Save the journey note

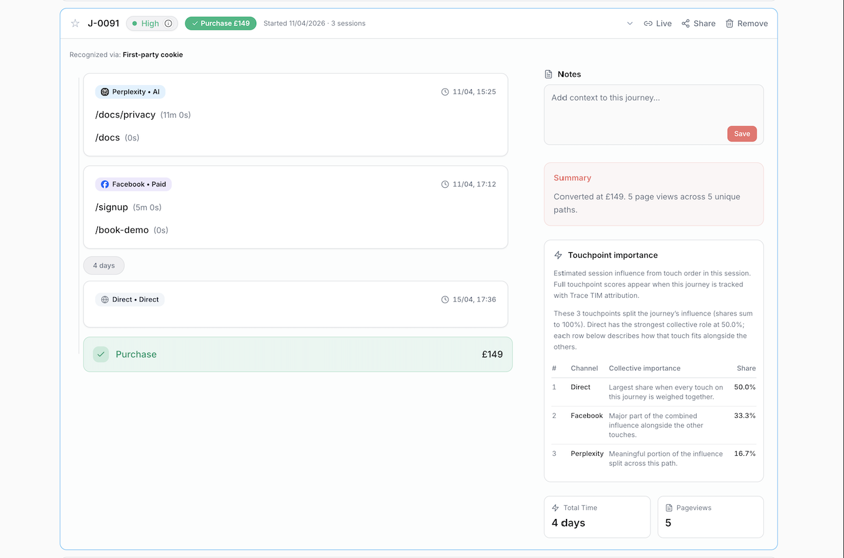742,134
